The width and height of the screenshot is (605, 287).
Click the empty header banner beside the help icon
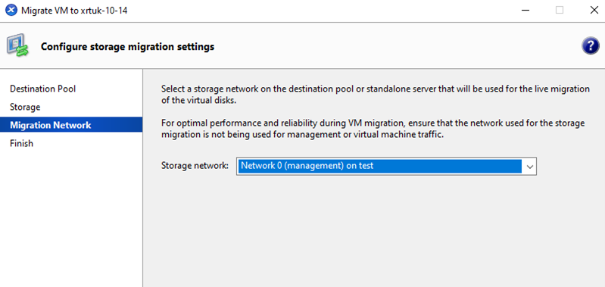pyautogui.click(x=398, y=47)
